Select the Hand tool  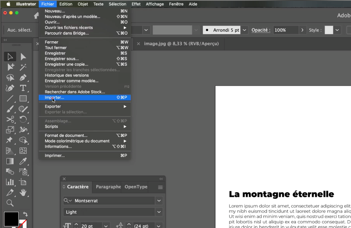pyautogui.click(x=23, y=193)
